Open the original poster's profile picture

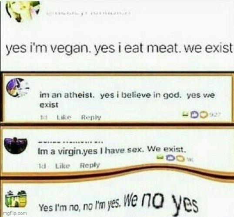[23, 12]
